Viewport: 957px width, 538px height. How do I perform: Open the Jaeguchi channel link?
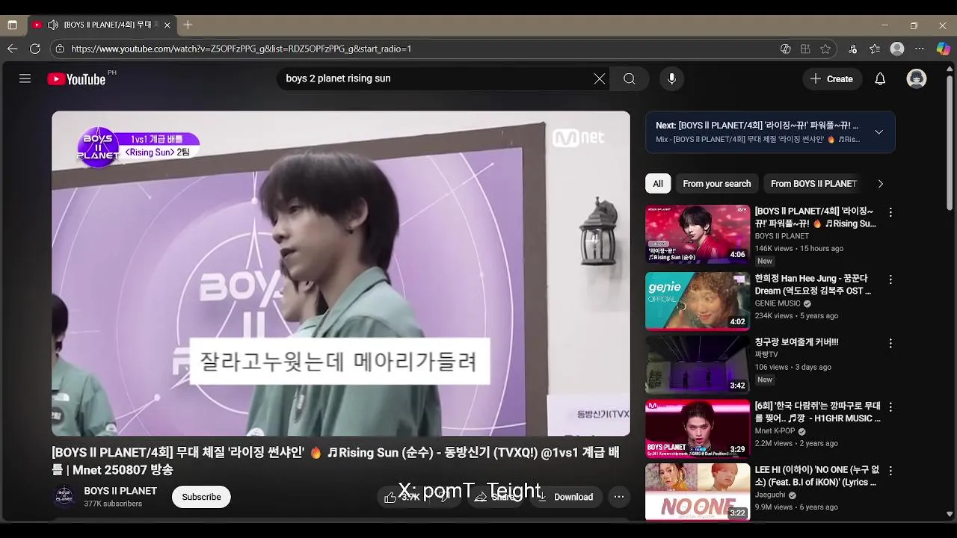pyautogui.click(x=770, y=495)
